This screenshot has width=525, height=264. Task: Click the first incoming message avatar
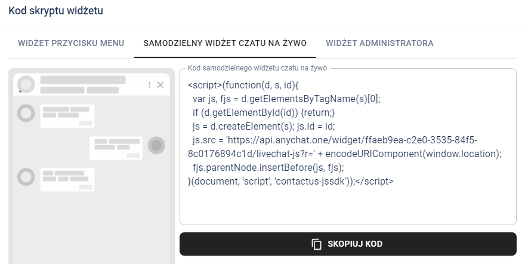click(x=26, y=113)
